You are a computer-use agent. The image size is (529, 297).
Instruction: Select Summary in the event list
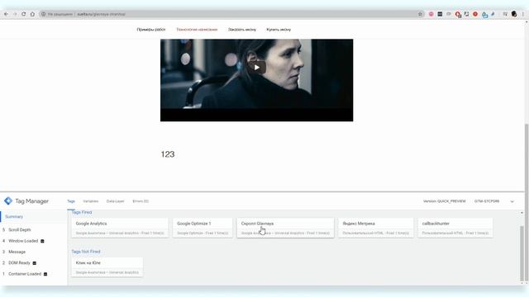coord(34,217)
